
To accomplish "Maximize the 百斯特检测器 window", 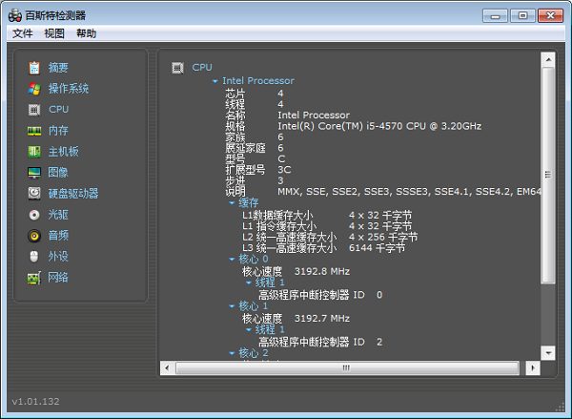I will pos(522,15).
